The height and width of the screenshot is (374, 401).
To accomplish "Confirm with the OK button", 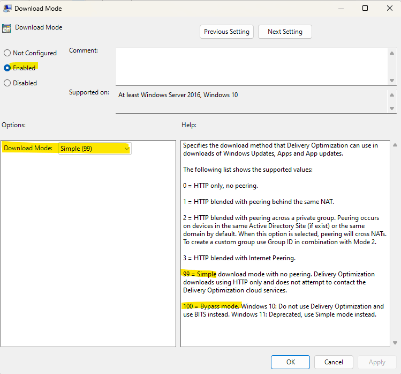I will 290,362.
